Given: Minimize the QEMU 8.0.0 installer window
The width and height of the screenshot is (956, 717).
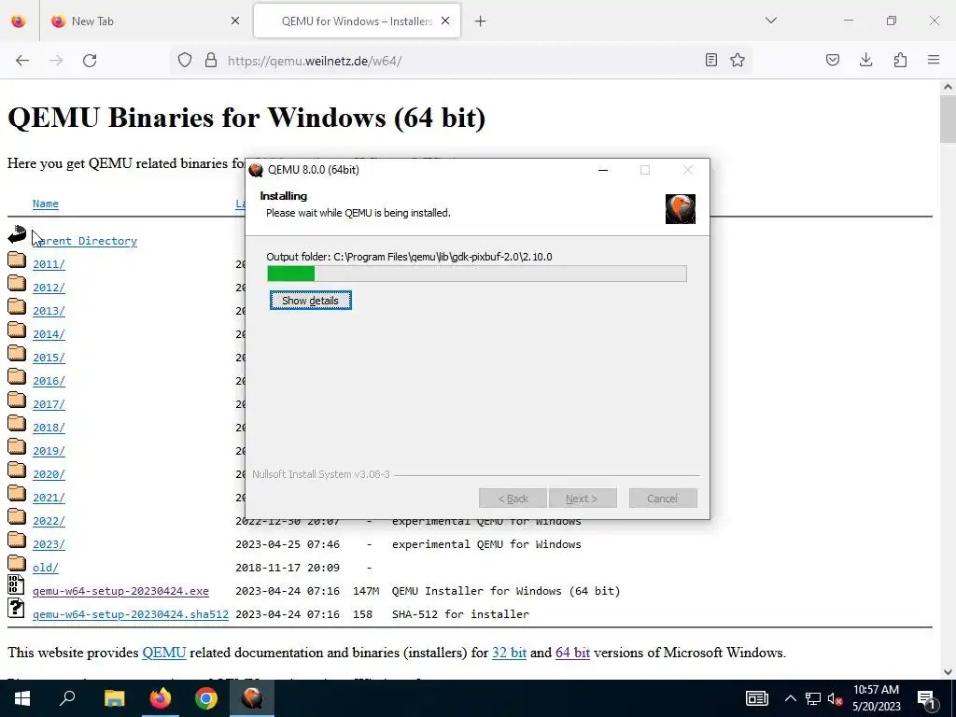Looking at the screenshot, I should click(603, 170).
